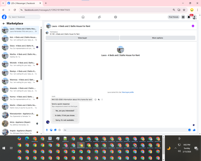This screenshot has width=201, height=161.
Task: Open the Laura 4 Beds conversation
Action: (x=20, y=30)
